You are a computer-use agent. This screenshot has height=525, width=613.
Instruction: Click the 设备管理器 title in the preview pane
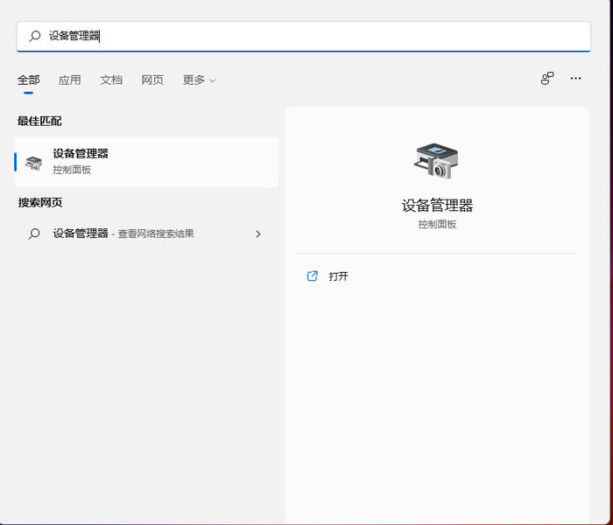tap(437, 206)
